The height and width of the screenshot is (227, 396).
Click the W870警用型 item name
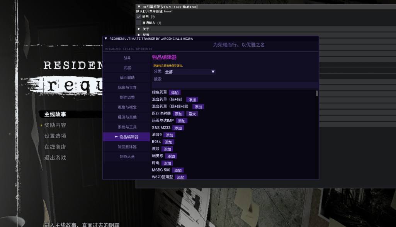click(162, 177)
